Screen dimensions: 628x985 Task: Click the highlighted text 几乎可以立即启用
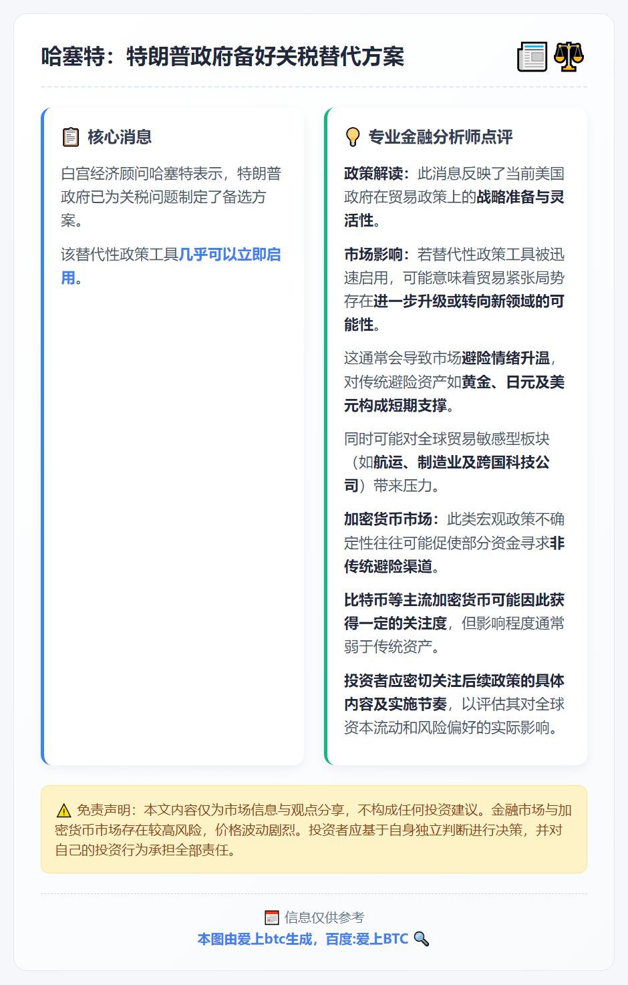click(171, 266)
